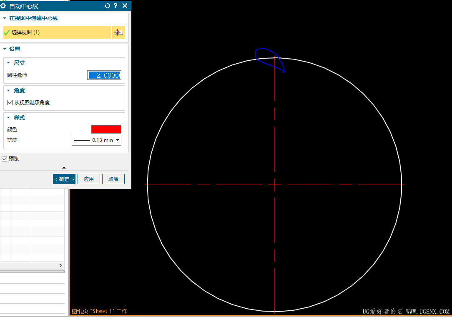Click the collapse-dialog triangle above buttons
This screenshot has height=317, width=452.
[64, 167]
